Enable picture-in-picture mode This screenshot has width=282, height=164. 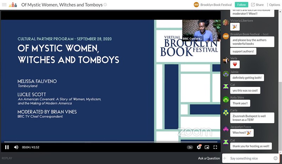point(207,147)
